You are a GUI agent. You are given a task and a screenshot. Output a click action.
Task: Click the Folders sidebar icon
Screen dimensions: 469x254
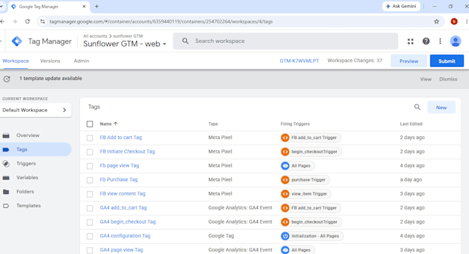[x=6, y=191]
